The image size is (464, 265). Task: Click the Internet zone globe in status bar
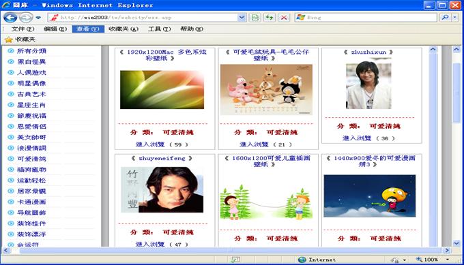coord(302,260)
